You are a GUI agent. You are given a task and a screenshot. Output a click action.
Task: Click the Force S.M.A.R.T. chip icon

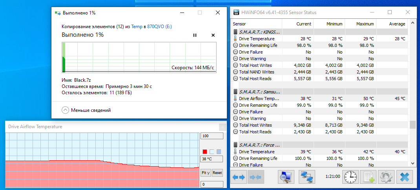point(236,145)
